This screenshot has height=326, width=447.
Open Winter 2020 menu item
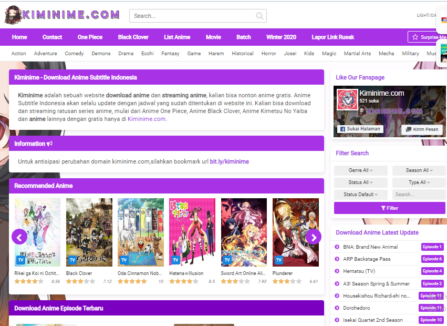point(281,37)
